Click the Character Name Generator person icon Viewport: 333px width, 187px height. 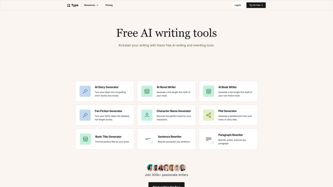pos(147,115)
